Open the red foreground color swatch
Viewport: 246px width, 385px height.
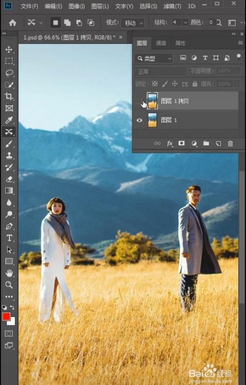click(x=6, y=317)
